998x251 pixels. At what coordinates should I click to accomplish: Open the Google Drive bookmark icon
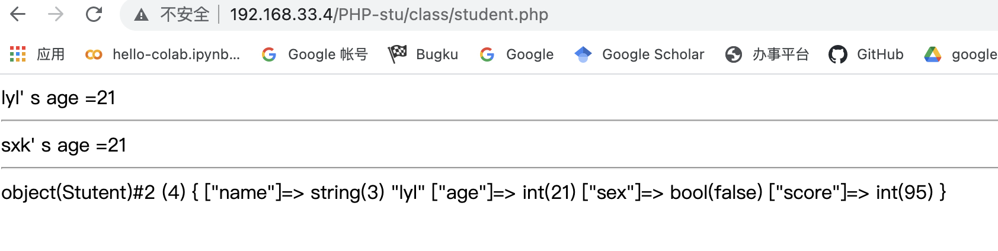pos(932,54)
